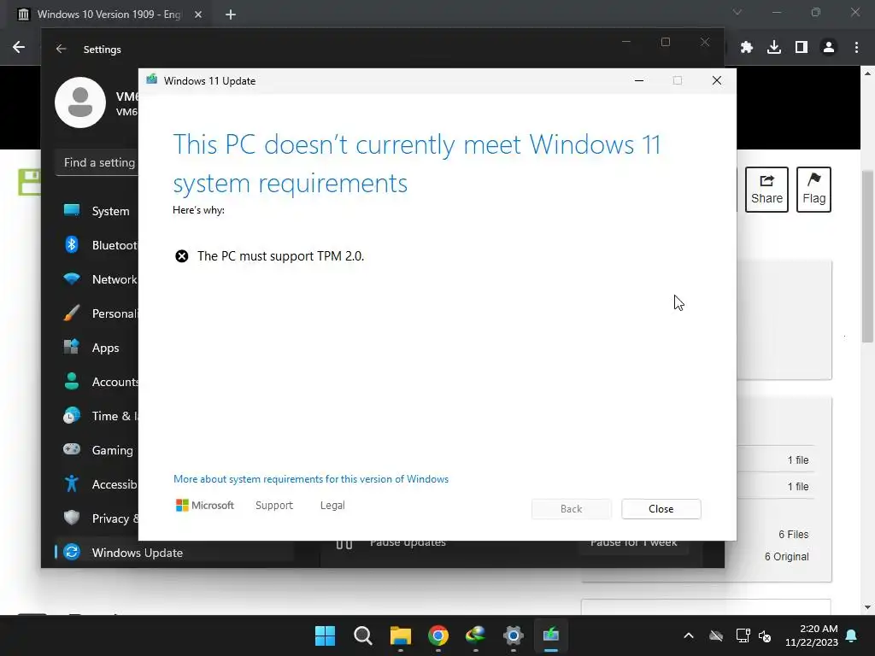Click the System monitor icon in sidebar

[72, 210]
